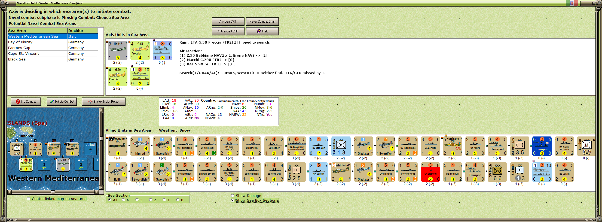
Task: Open the Air-to-air CRT chart
Action: pos(228,22)
